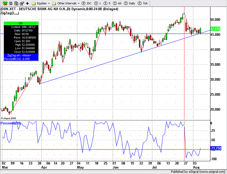Image resolution: width=227 pixels, height=174 pixels.
Task: Switch chart to Daily interval
Action: [x=129, y=3]
